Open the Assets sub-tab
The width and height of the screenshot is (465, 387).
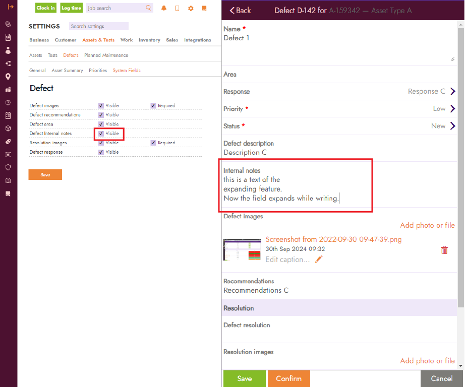[x=36, y=55]
